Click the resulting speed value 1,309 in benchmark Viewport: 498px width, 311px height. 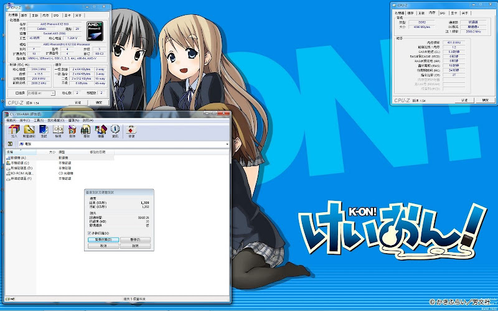click(144, 203)
